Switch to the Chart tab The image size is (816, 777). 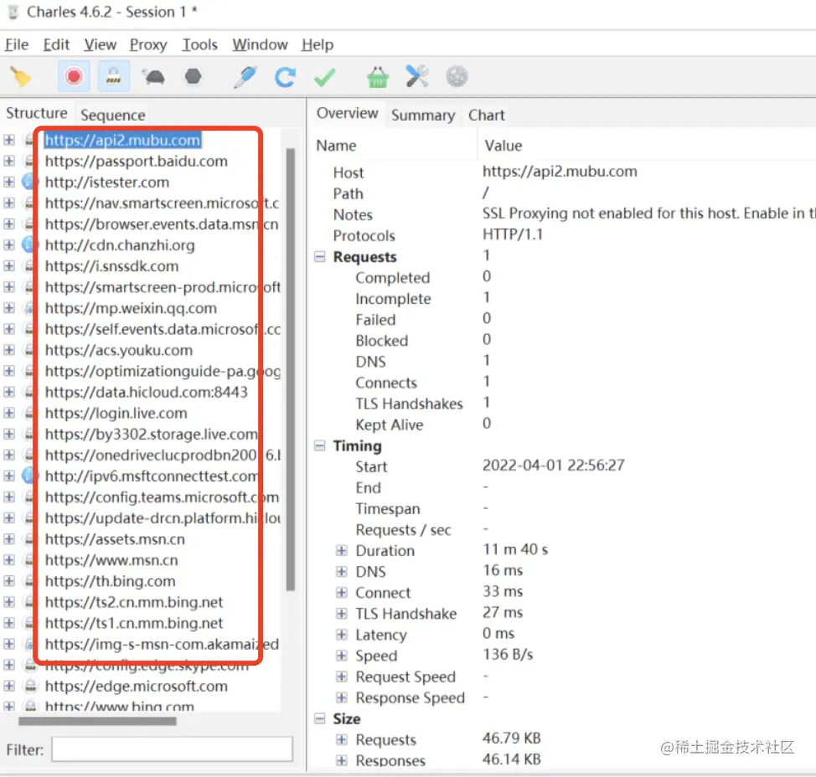click(487, 115)
